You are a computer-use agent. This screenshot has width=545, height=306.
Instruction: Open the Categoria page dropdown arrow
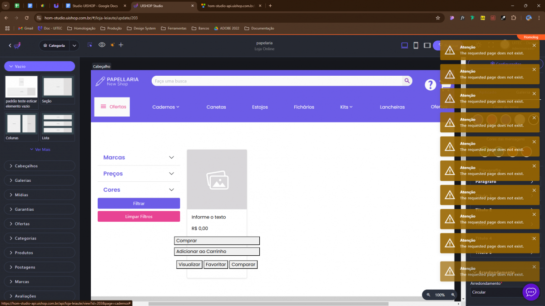(74, 45)
